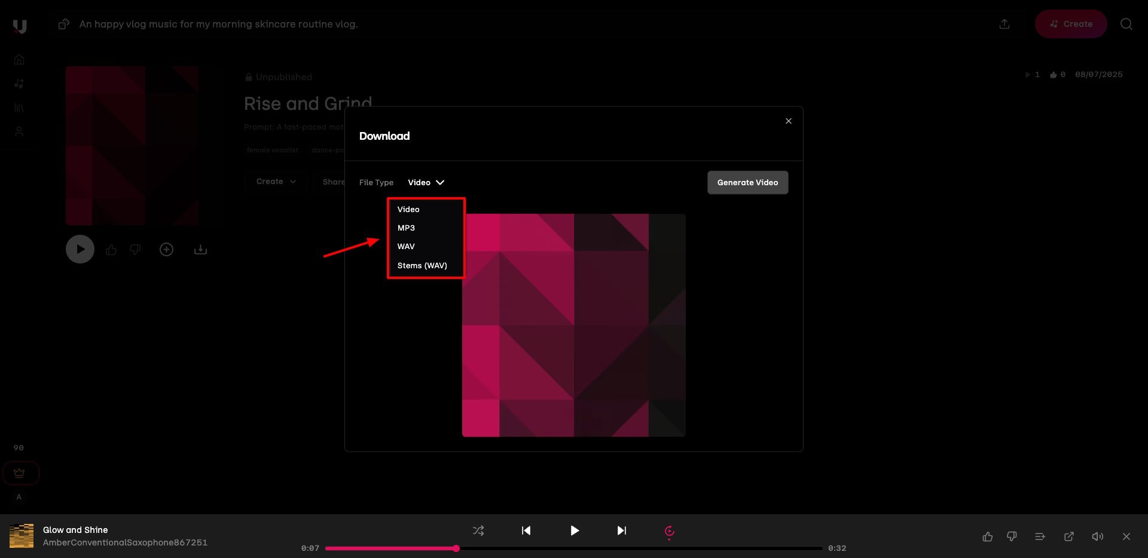Toggle the repeat loop icon
Image resolution: width=1148 pixels, height=558 pixels.
coord(669,531)
